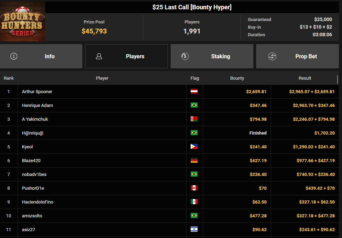The image size is (342, 238).
Task: Sort by the Bounty column header
Action: coord(237,78)
